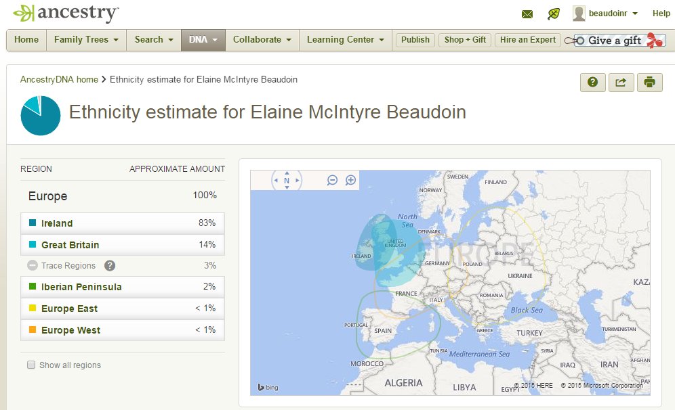Image resolution: width=675 pixels, height=410 pixels.
Task: Select the Europe West region row
Action: [x=123, y=330]
